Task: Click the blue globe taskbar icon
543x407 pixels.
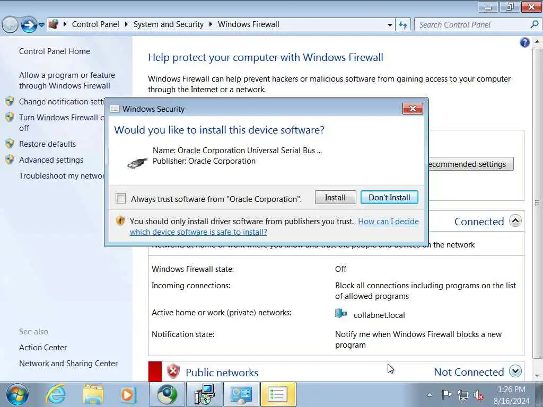Action: (x=167, y=394)
